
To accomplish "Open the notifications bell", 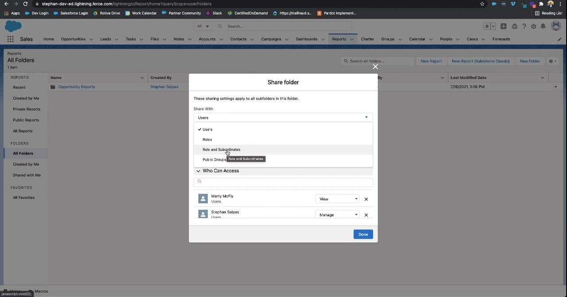I will pyautogui.click(x=543, y=27).
